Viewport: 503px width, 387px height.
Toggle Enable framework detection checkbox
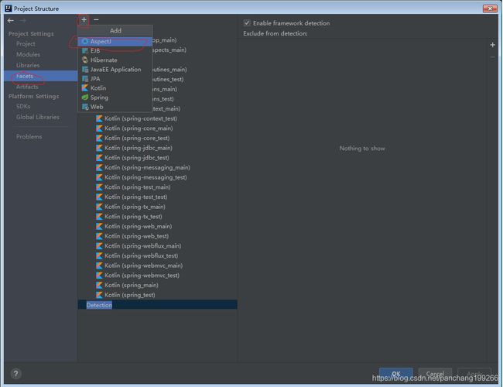[x=247, y=22]
